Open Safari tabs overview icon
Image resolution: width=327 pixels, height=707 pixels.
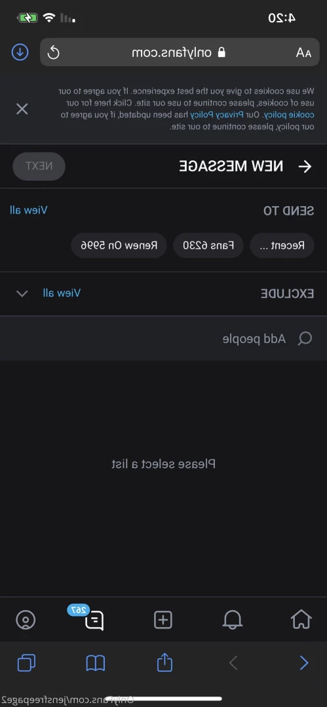coord(26,662)
